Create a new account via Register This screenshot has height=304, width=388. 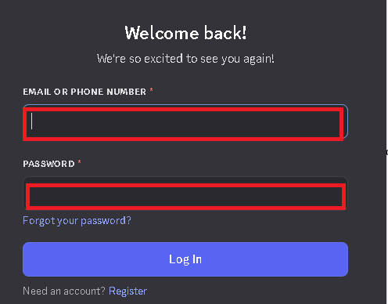(128, 291)
